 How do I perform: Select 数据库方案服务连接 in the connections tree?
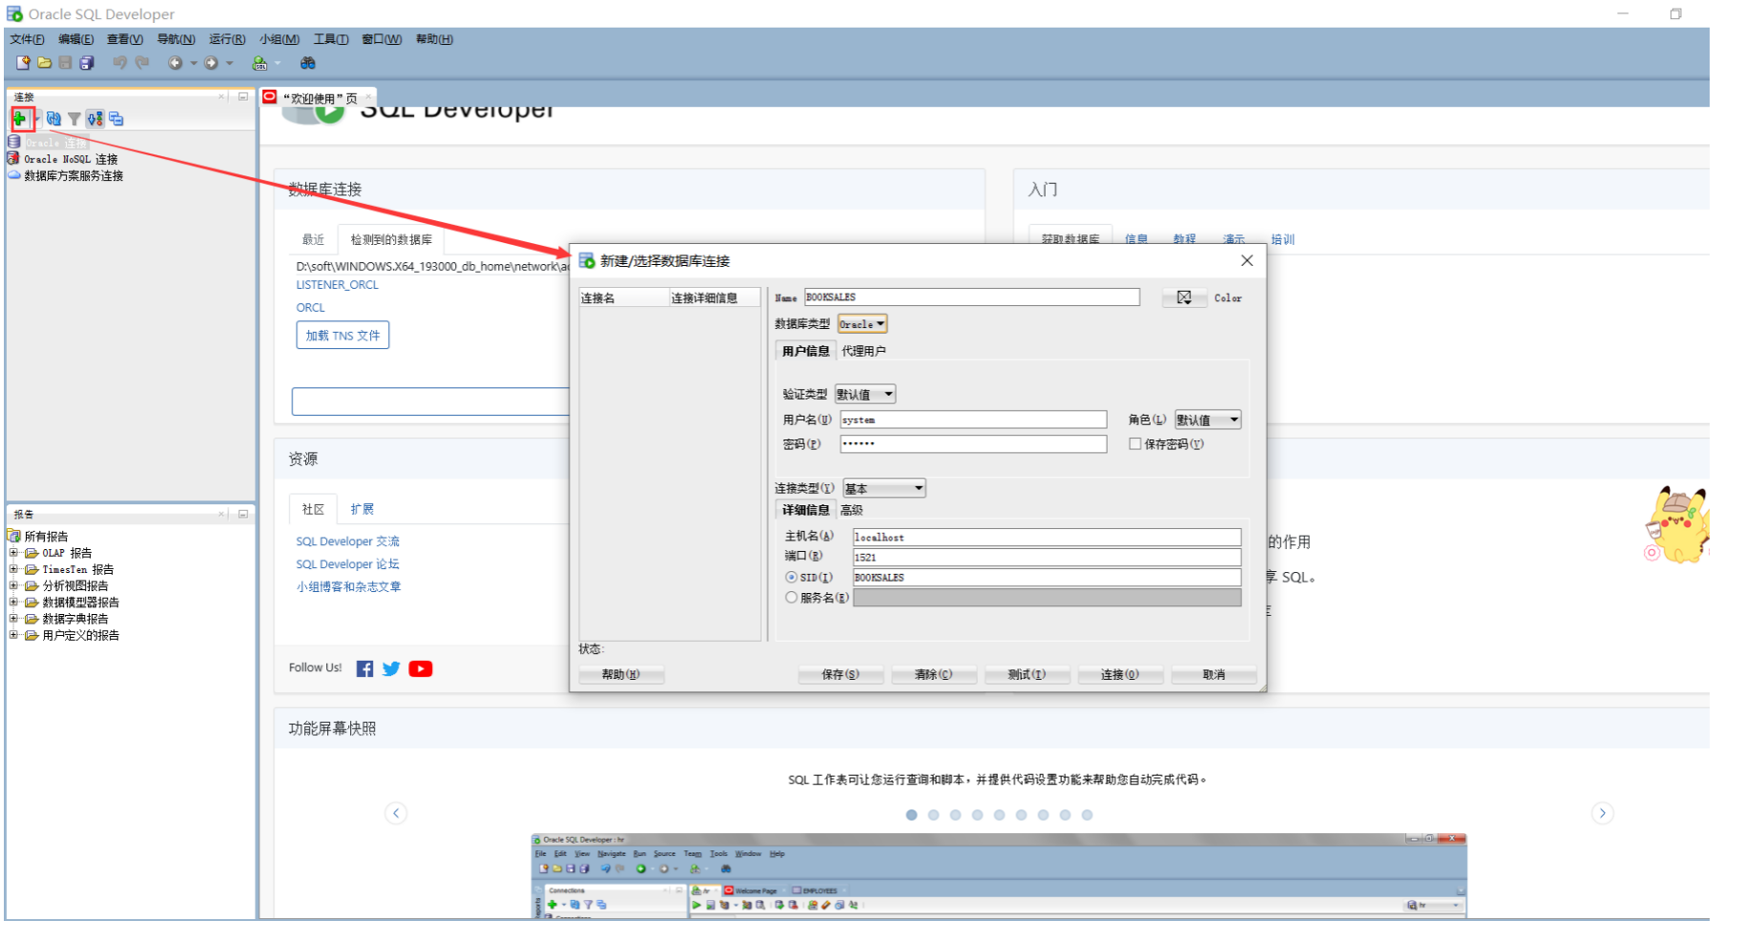[x=73, y=175]
